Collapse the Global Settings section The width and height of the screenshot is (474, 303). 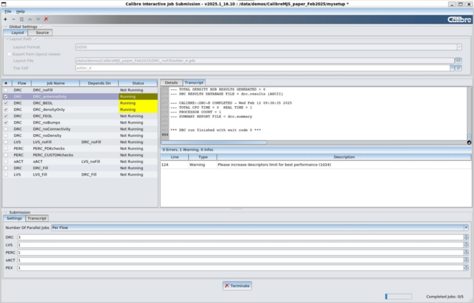click(6, 27)
